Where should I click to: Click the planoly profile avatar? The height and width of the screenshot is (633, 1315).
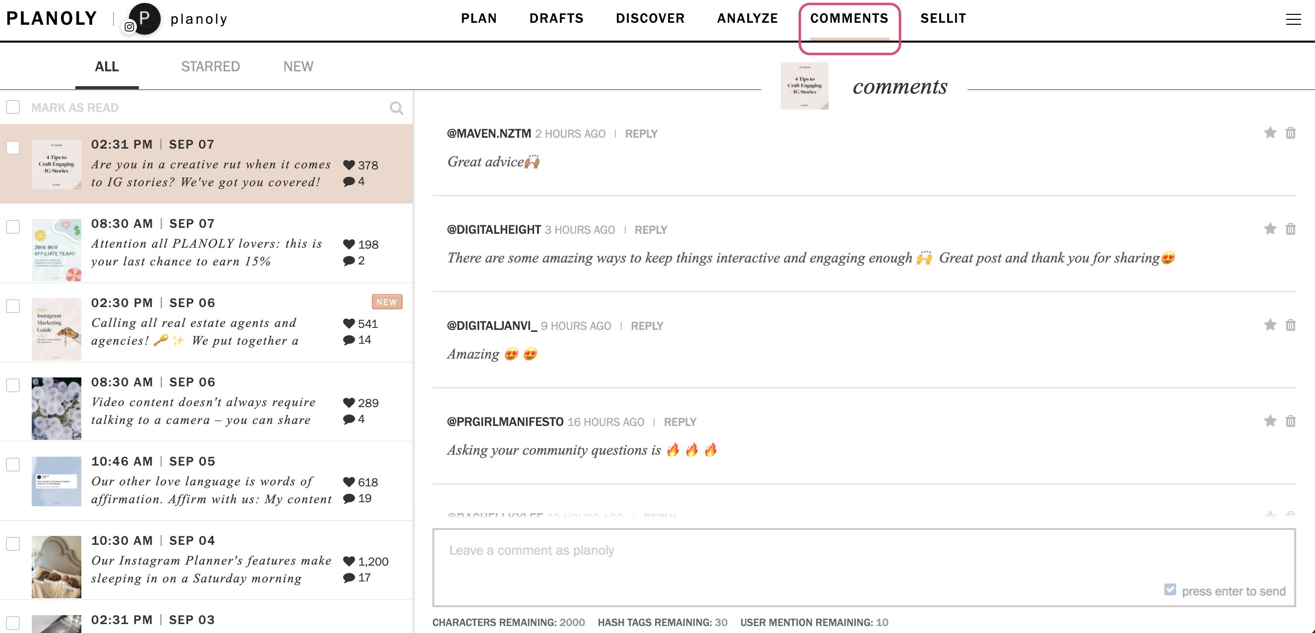tap(144, 18)
